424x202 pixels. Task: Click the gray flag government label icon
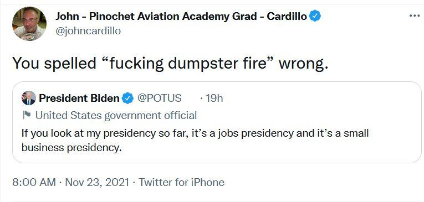tap(27, 116)
